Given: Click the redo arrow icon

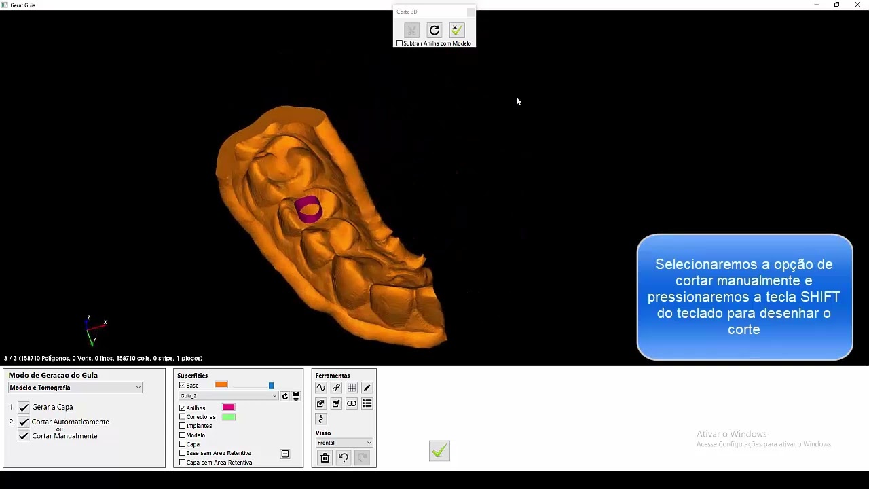Looking at the screenshot, I should pyautogui.click(x=362, y=458).
